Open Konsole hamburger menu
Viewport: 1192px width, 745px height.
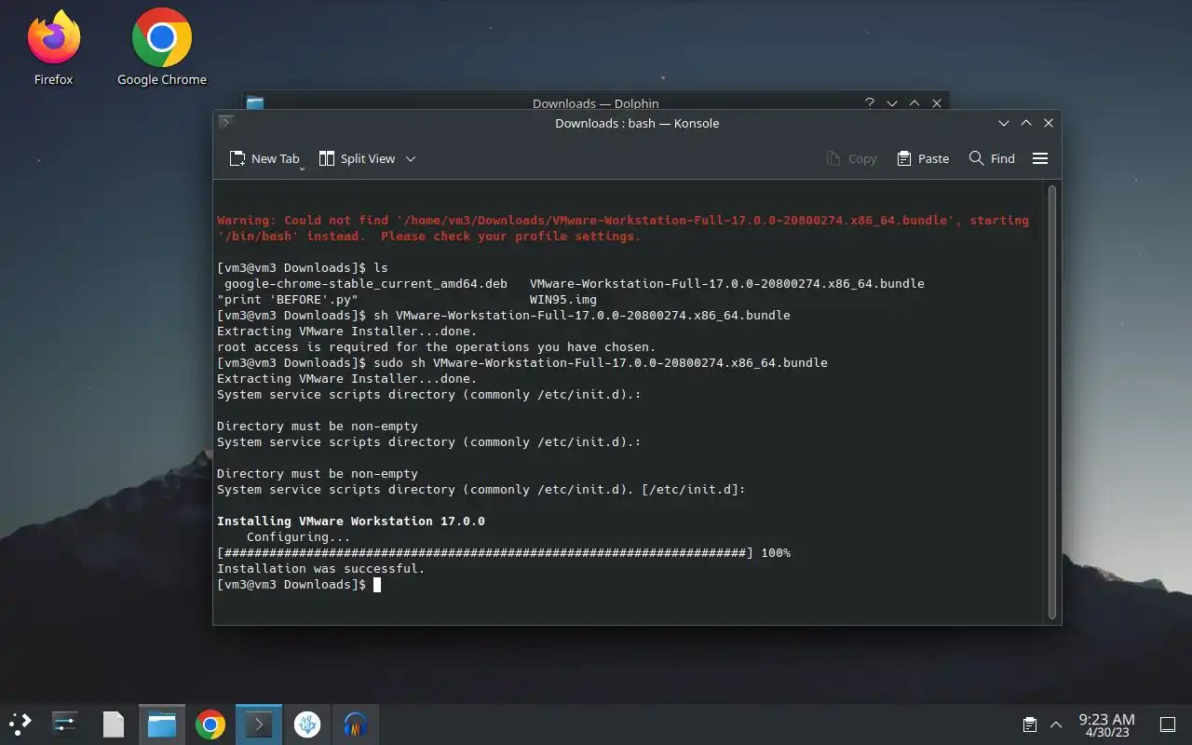coord(1040,158)
